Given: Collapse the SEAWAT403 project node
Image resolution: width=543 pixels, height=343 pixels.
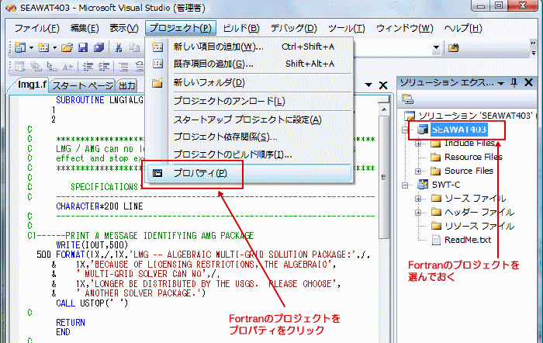Looking at the screenshot, I should pyautogui.click(x=405, y=130).
